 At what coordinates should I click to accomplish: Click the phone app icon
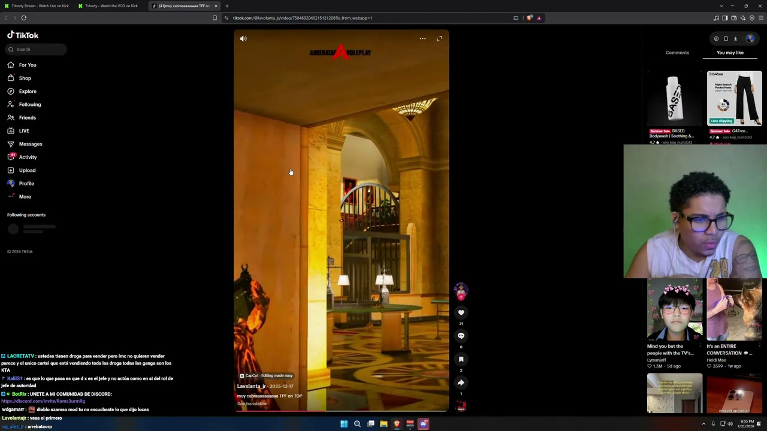pos(726,39)
